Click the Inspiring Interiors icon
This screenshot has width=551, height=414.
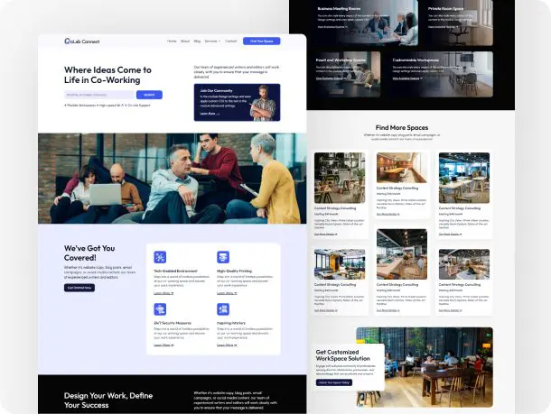click(223, 308)
